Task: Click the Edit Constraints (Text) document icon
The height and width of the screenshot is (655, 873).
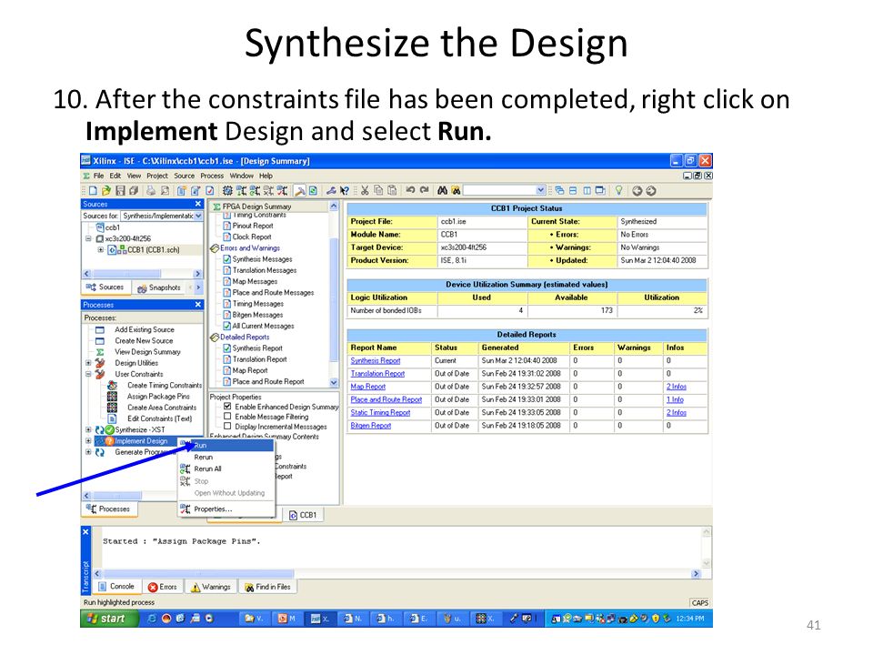Action: click(x=113, y=418)
